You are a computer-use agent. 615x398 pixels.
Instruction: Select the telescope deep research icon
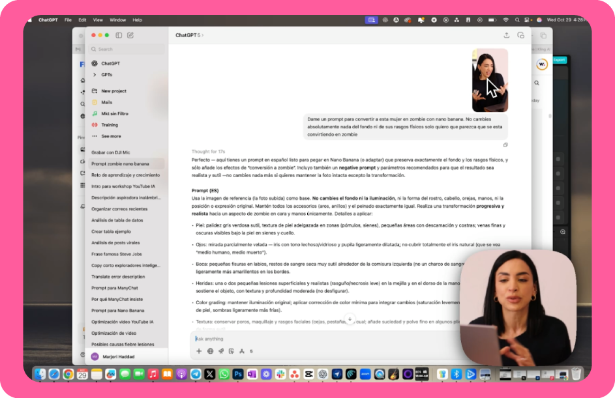click(221, 351)
